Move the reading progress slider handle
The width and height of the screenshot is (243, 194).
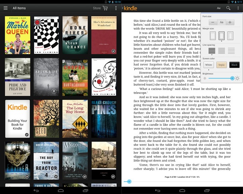coord(129,181)
